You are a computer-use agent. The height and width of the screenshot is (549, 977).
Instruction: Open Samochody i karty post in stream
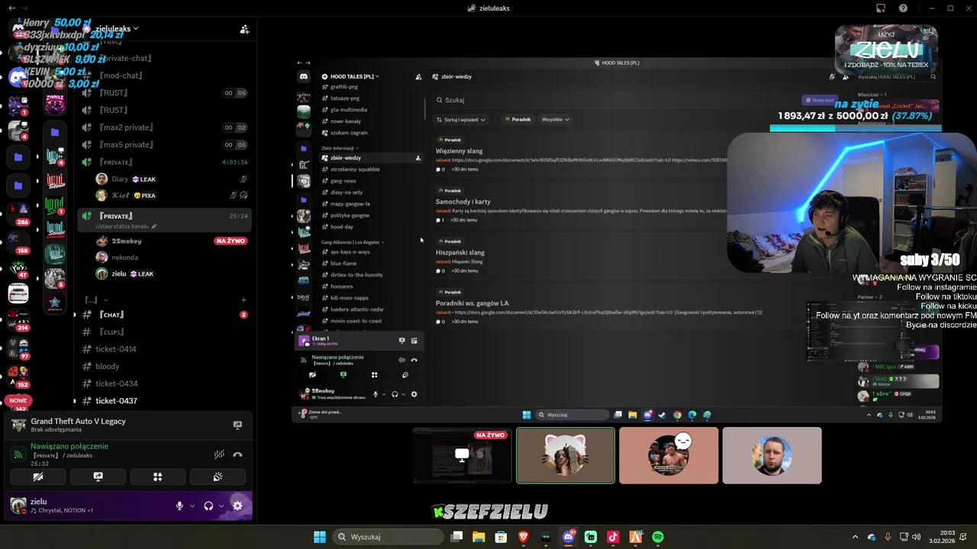click(x=463, y=201)
